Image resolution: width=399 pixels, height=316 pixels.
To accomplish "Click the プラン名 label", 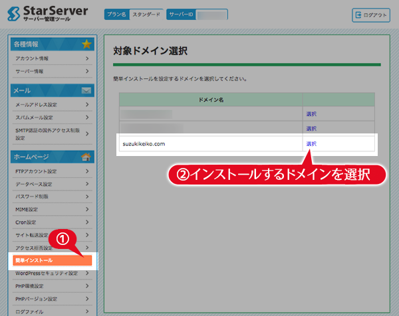I will point(117,14).
